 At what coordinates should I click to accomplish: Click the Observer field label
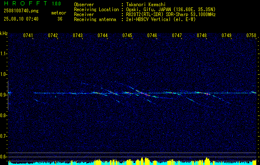[84, 5]
